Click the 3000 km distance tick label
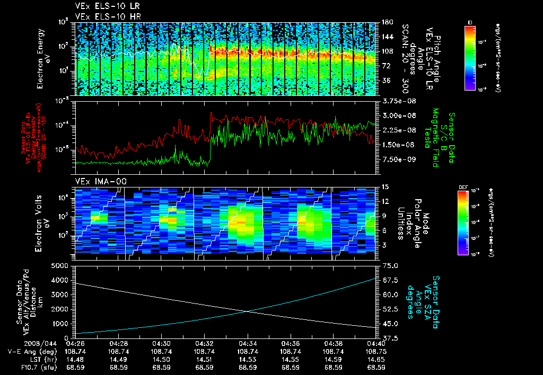The height and width of the screenshot is (375, 543). click(x=60, y=295)
